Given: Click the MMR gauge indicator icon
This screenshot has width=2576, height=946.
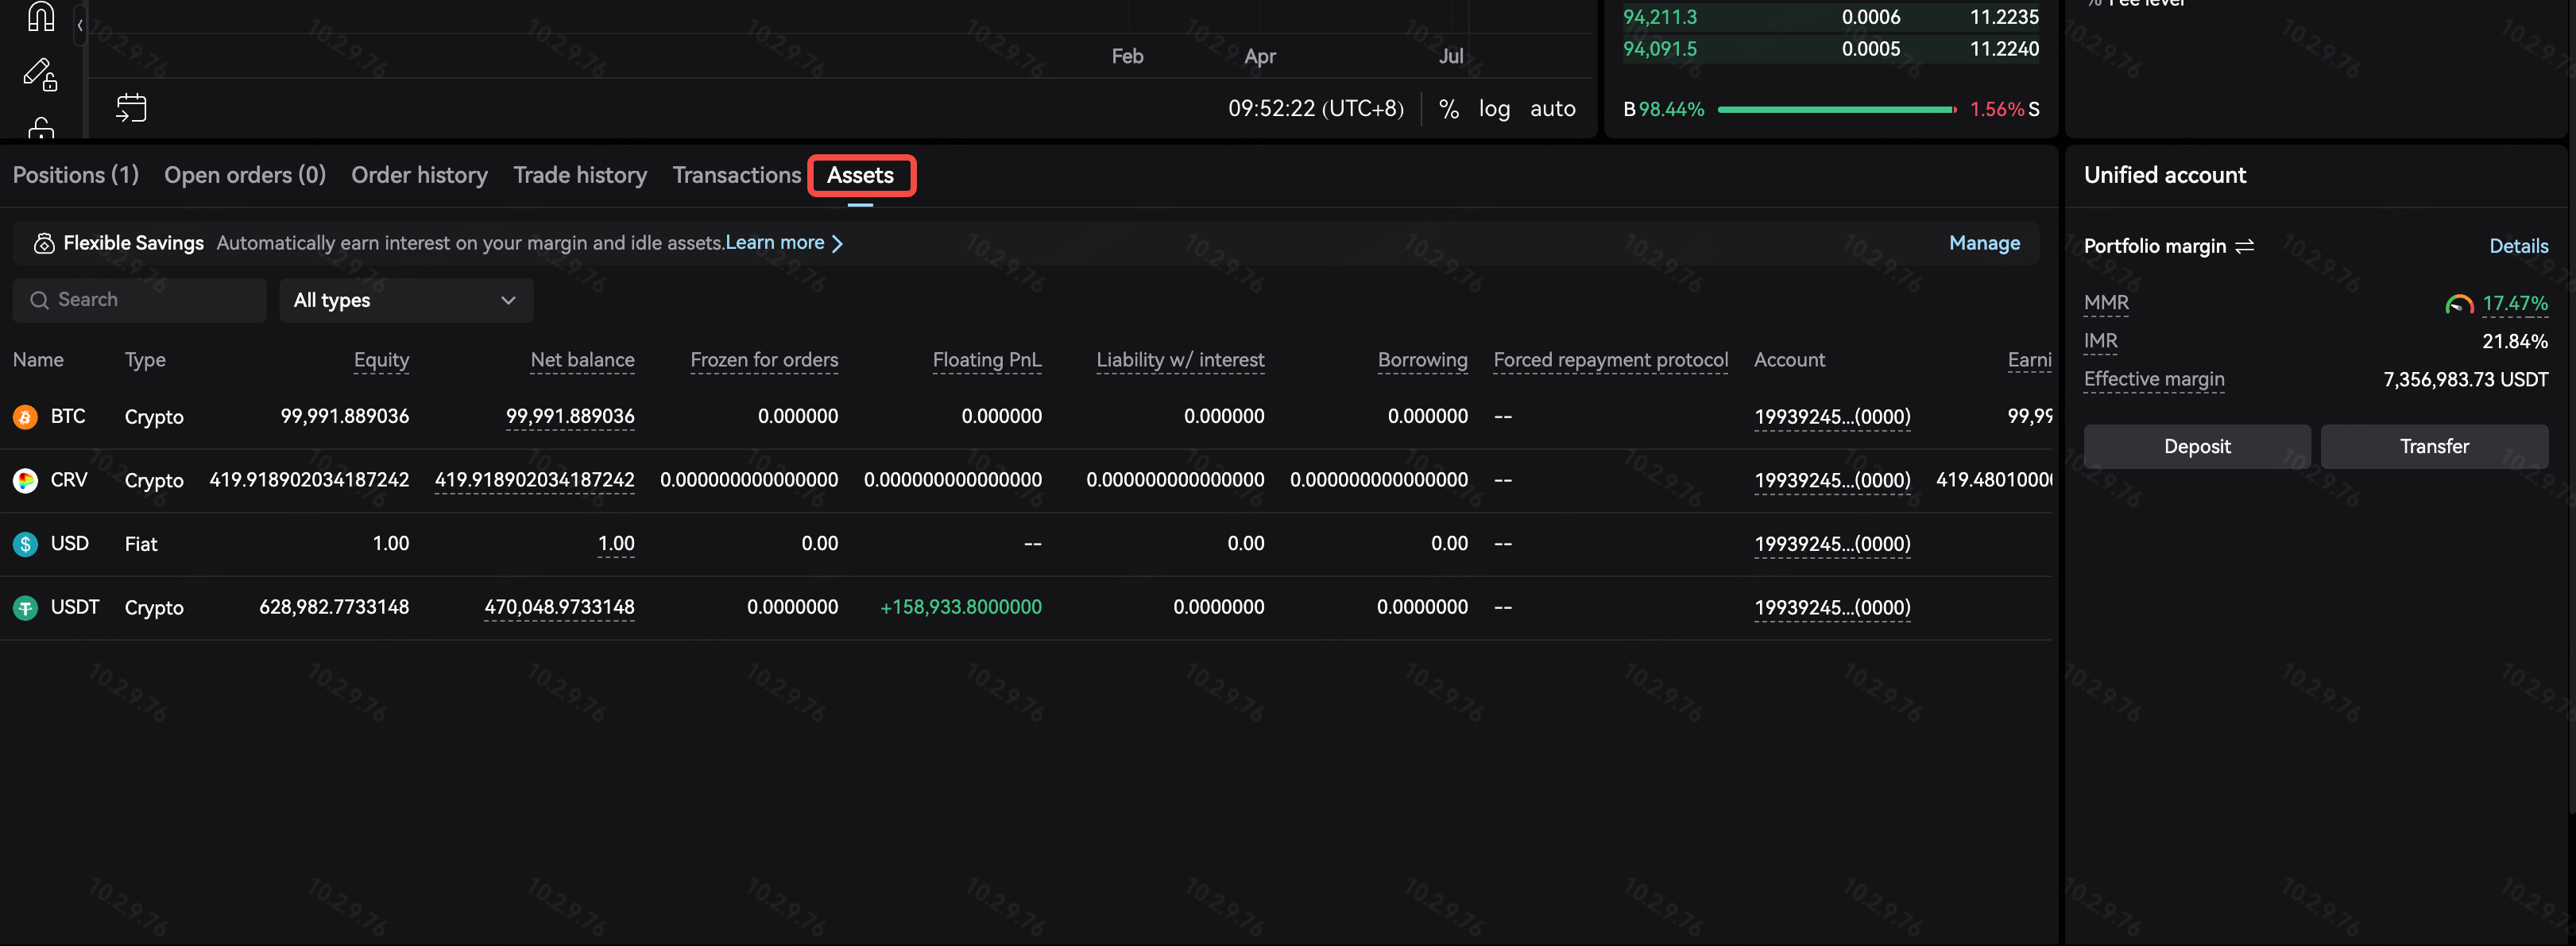Looking at the screenshot, I should tap(2459, 304).
